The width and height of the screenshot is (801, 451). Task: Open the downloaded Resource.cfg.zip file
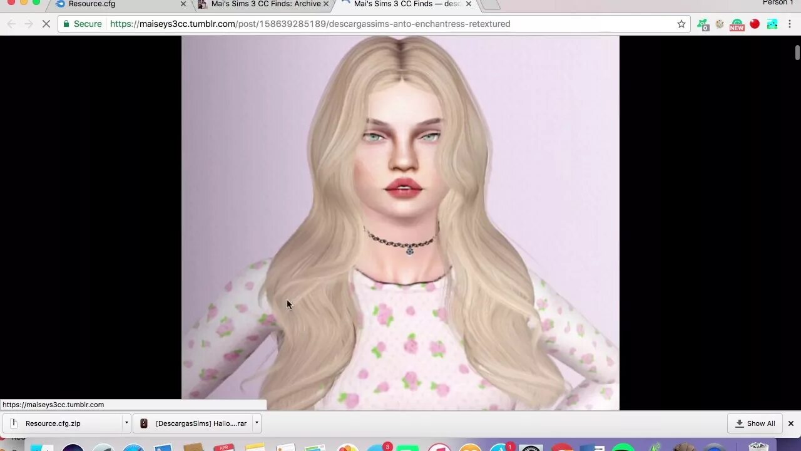tap(61, 423)
